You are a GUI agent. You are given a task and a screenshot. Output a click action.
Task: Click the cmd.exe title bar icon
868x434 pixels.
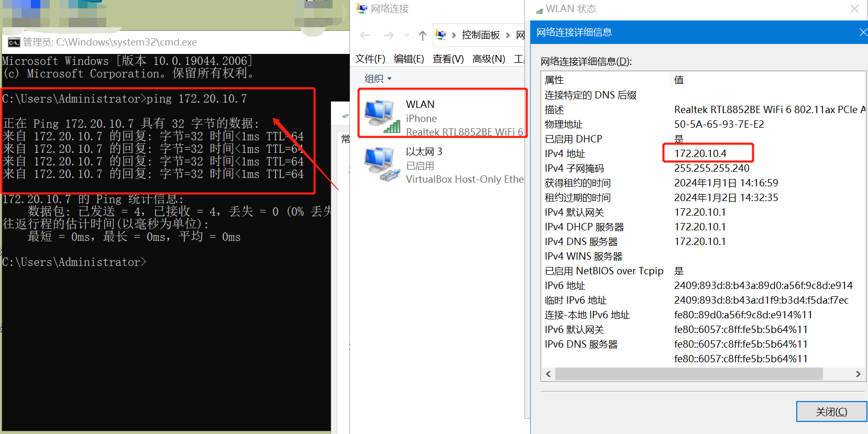click(14, 42)
